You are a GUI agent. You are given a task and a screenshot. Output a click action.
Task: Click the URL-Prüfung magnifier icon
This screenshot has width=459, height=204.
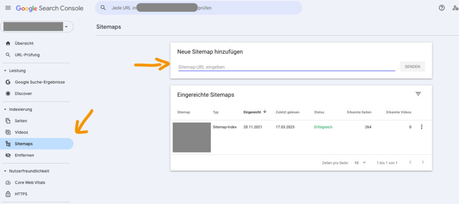pos(8,55)
